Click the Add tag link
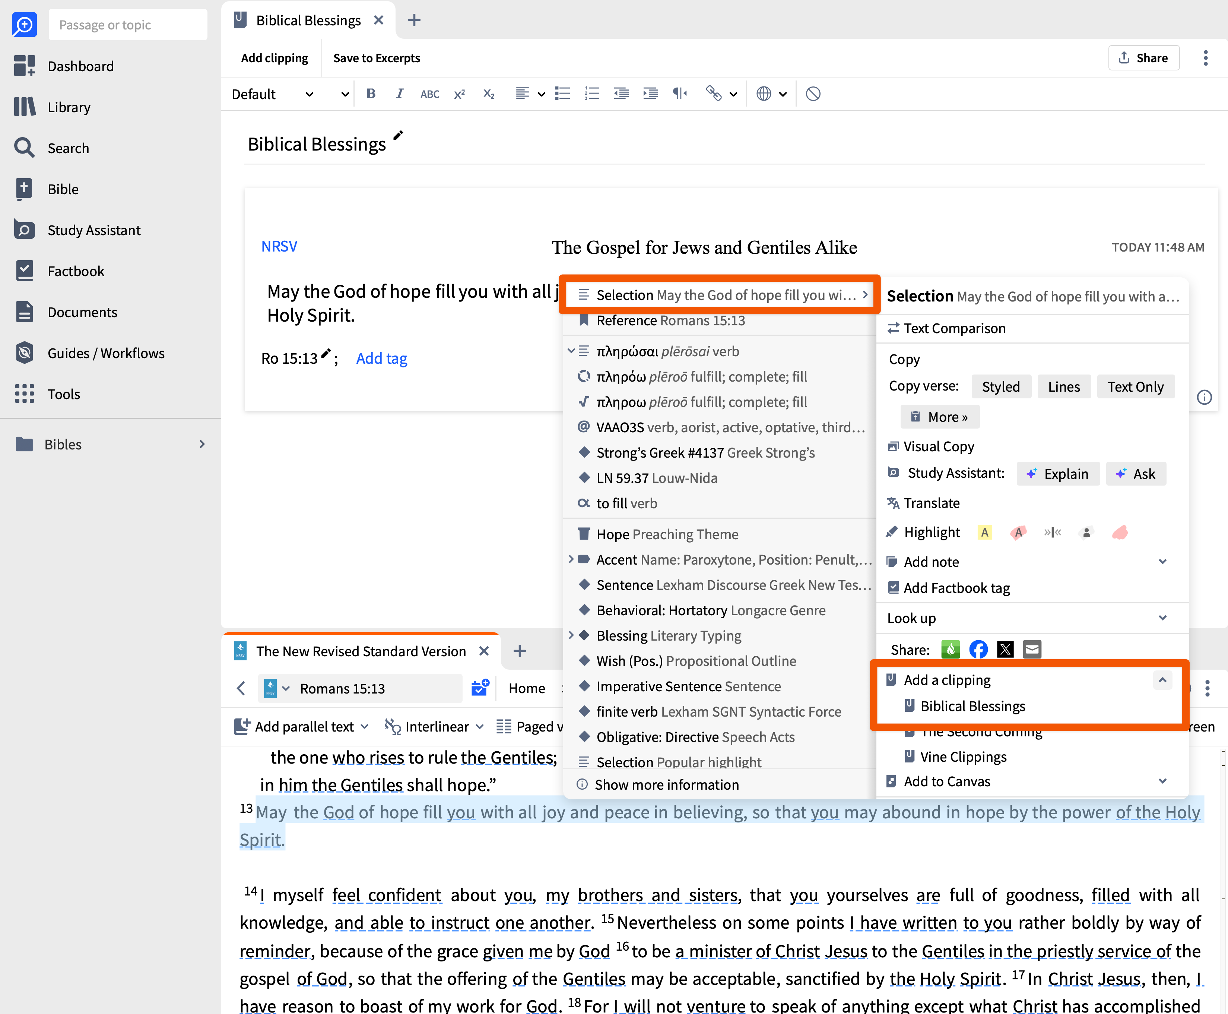The height and width of the screenshot is (1014, 1228). click(x=382, y=358)
